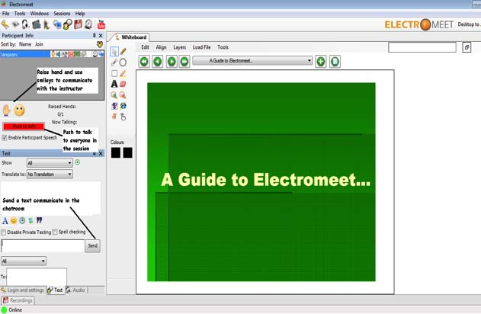Click the green plus add slide button
This screenshot has height=314, width=481.
pyautogui.click(x=321, y=62)
